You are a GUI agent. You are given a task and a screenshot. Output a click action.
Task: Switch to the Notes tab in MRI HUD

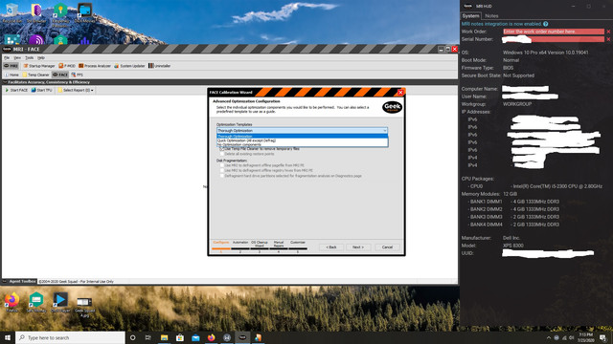pyautogui.click(x=491, y=16)
